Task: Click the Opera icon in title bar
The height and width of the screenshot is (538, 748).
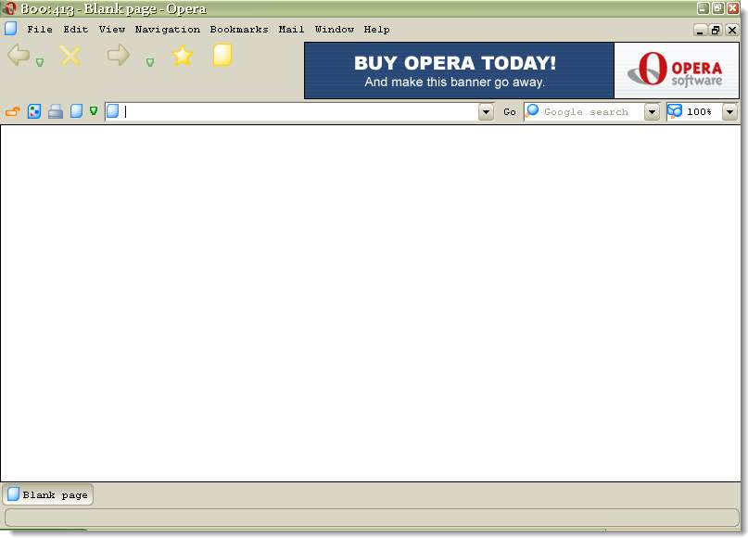Action: (9, 8)
